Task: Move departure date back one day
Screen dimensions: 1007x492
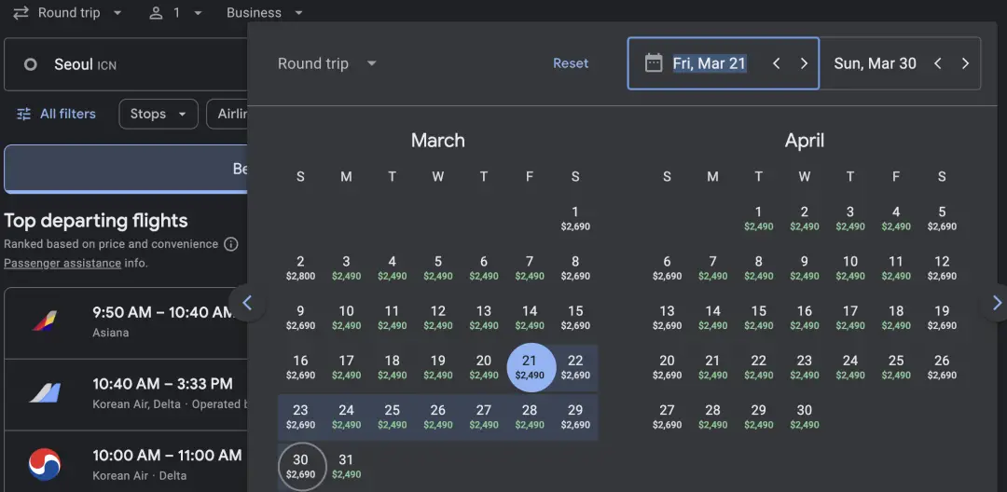Action: [x=776, y=63]
